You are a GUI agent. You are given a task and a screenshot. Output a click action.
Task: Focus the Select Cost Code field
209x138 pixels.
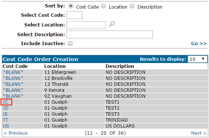pos(74,15)
